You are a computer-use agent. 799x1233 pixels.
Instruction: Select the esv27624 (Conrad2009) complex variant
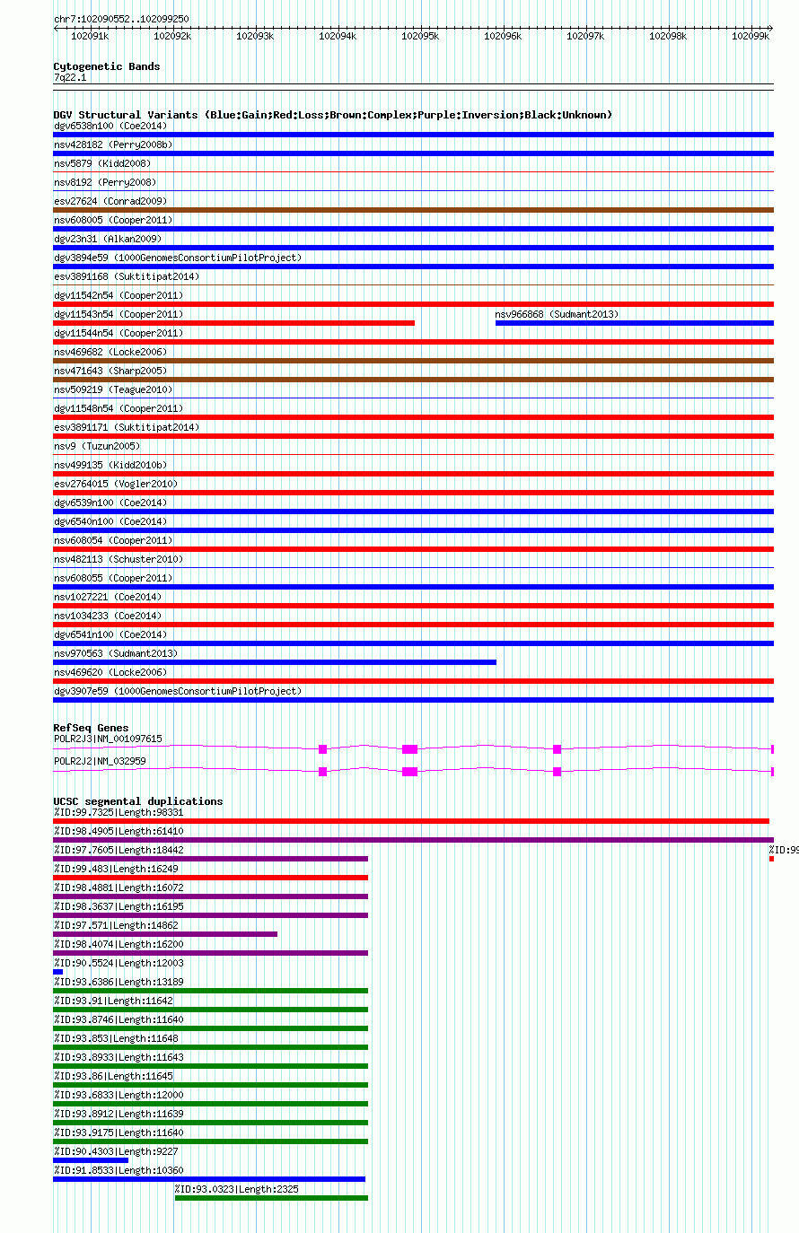tap(110, 201)
